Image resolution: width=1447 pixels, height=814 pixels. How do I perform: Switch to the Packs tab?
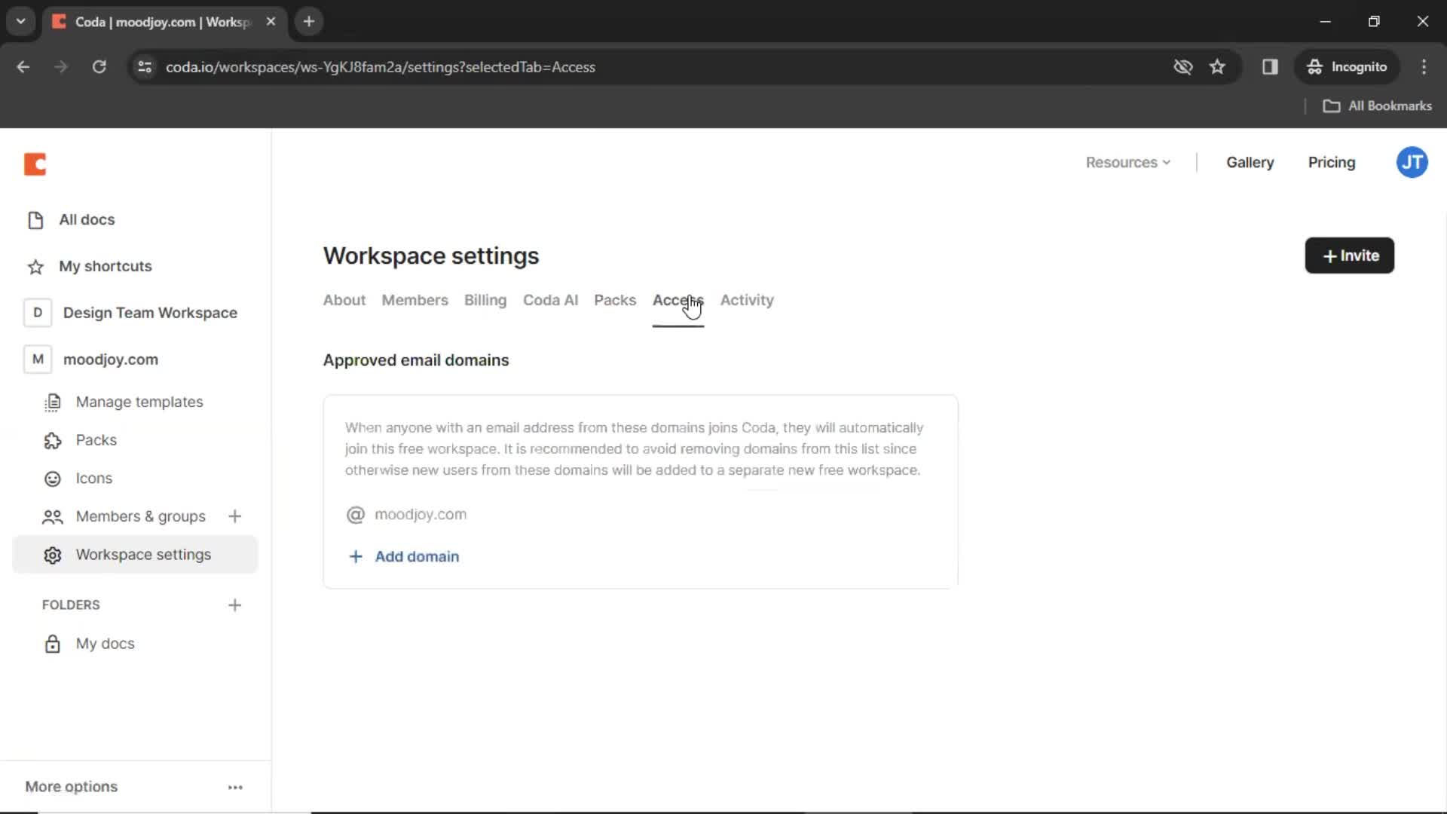click(615, 300)
